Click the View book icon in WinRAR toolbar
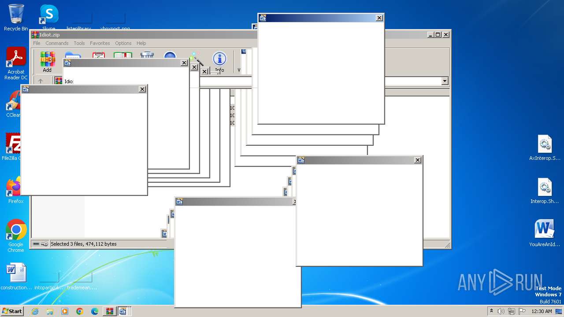The height and width of the screenshot is (317, 564). [x=123, y=55]
